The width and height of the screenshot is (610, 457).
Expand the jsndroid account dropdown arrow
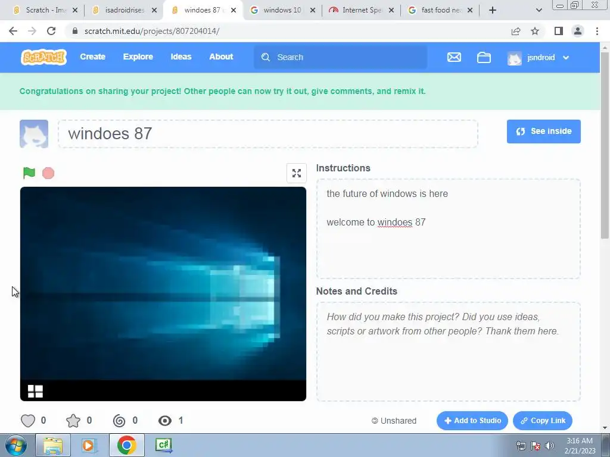point(566,58)
